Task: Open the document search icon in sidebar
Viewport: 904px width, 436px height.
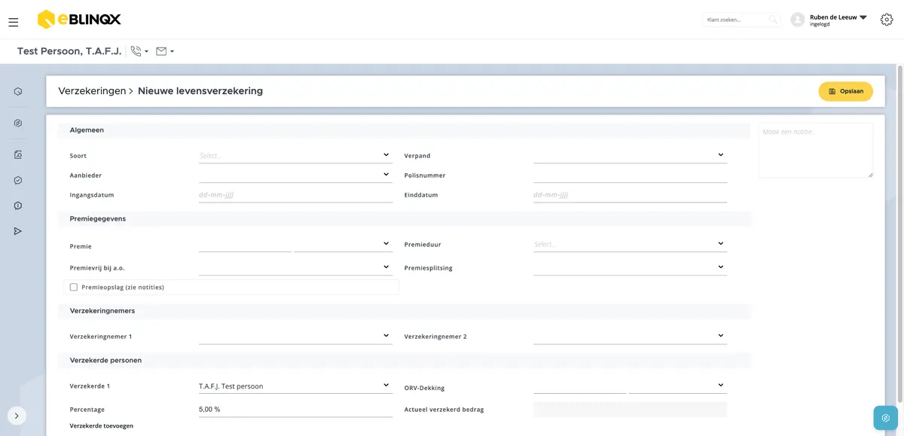Action: click(18, 154)
